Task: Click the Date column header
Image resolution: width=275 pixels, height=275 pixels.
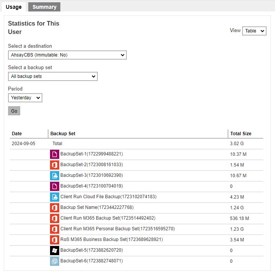Action: pos(17,134)
